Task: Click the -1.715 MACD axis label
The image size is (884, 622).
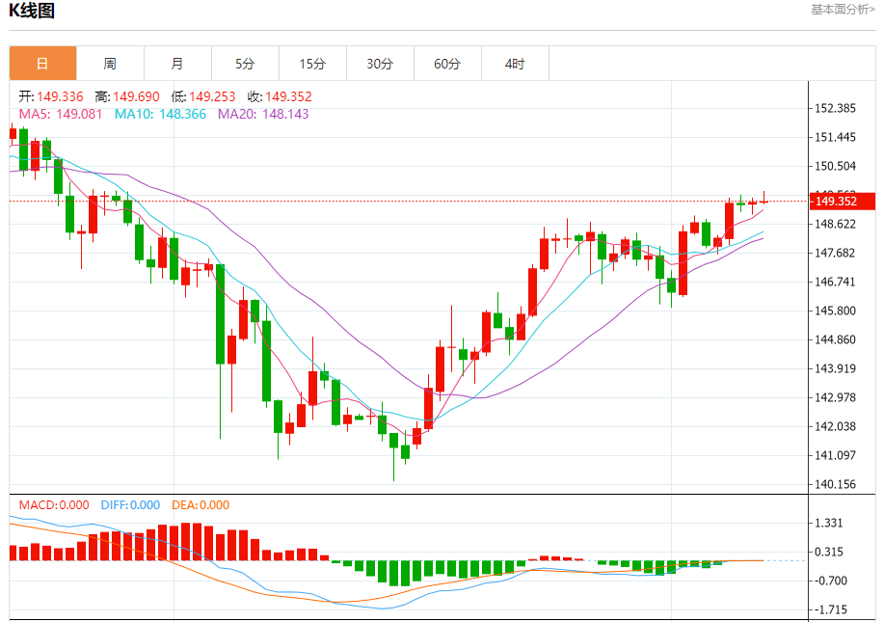Action: (x=829, y=609)
